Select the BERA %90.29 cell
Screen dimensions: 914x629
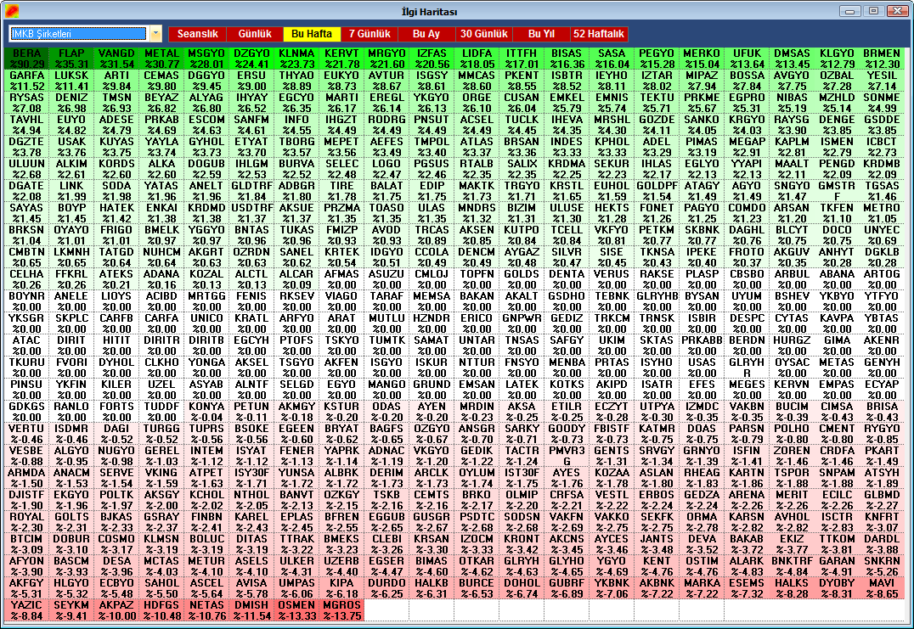(27, 59)
